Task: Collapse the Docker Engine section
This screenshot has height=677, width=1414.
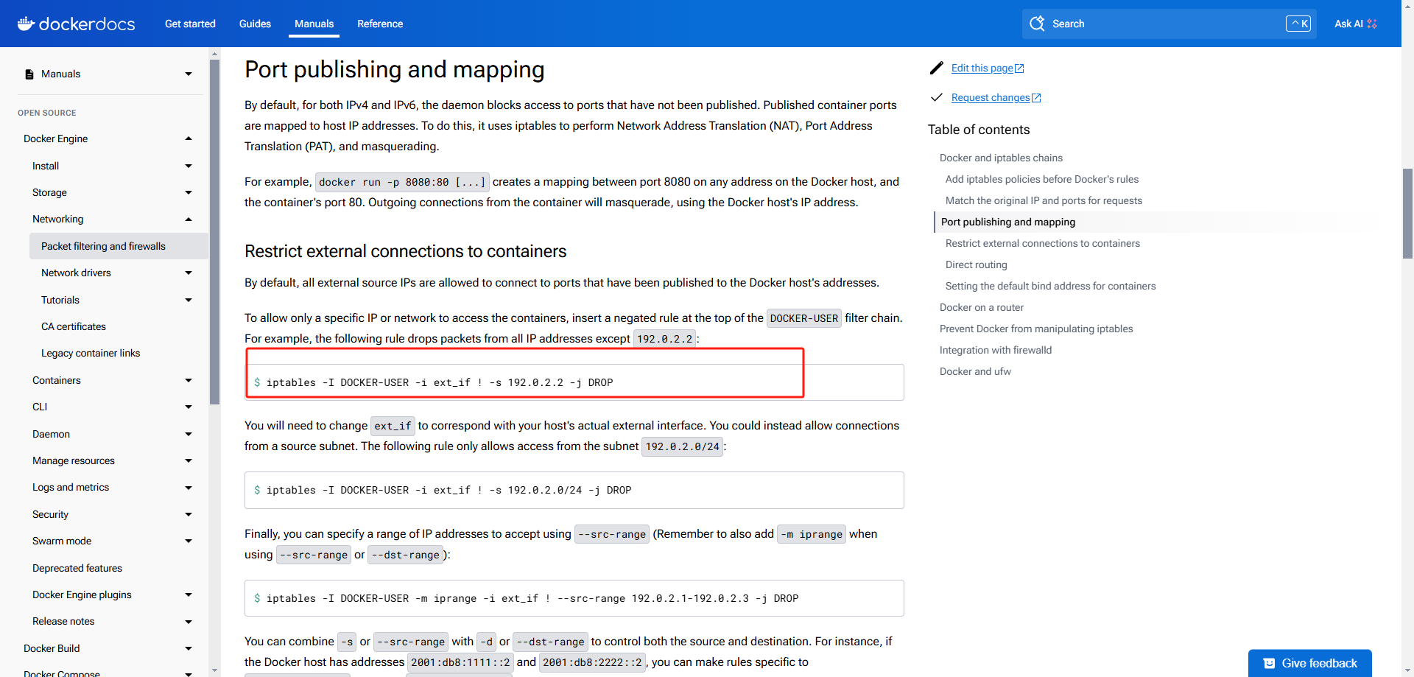Action: click(189, 138)
